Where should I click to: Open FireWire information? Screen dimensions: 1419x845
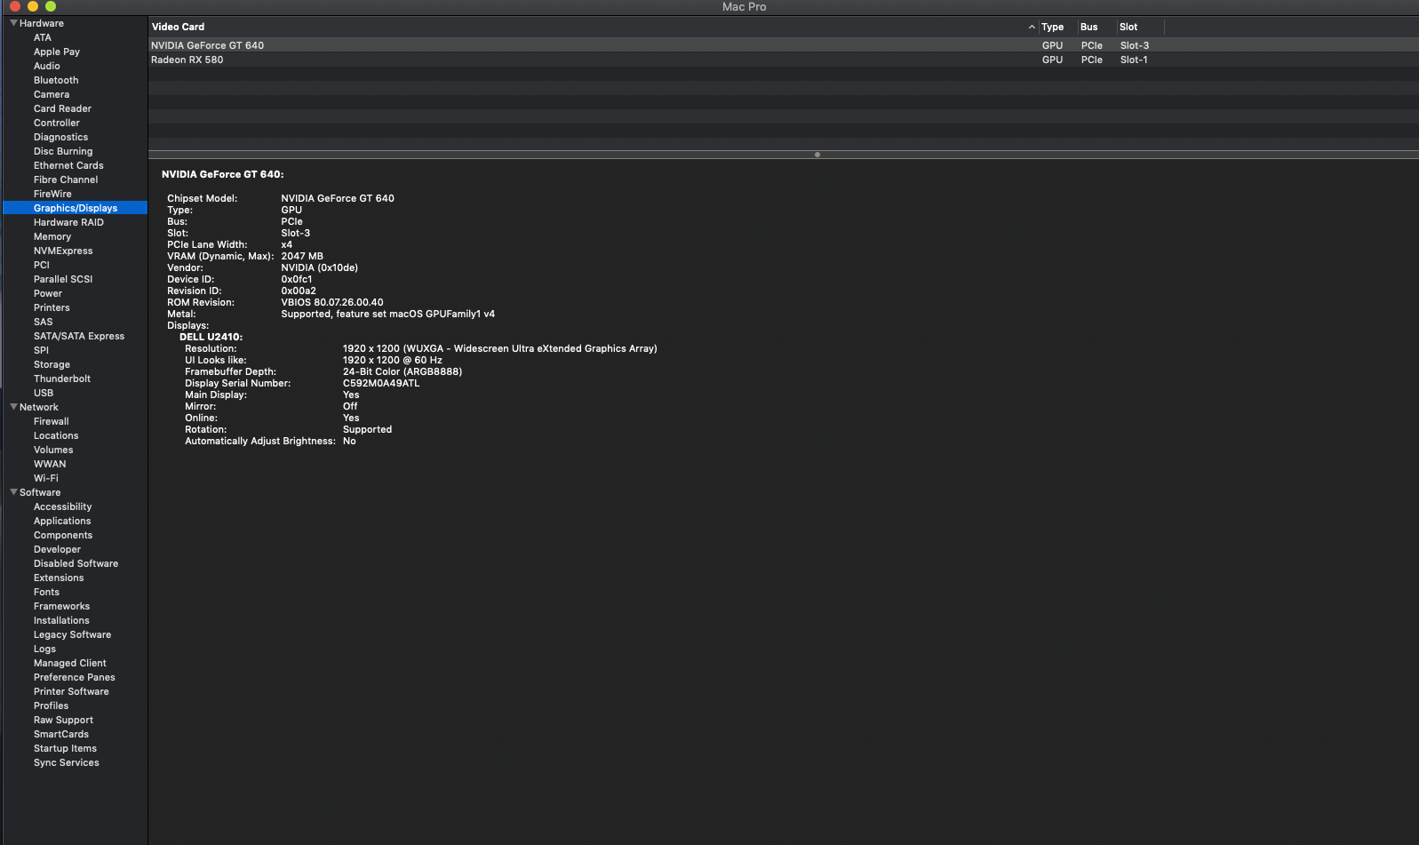tap(52, 194)
